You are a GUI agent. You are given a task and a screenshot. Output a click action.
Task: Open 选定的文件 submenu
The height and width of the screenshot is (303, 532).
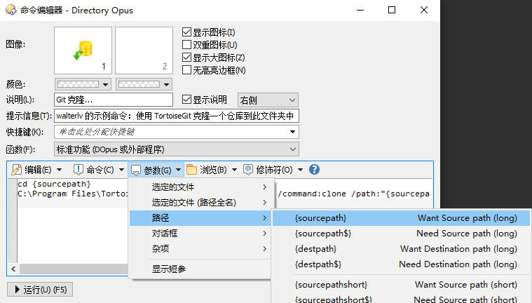(x=200, y=187)
